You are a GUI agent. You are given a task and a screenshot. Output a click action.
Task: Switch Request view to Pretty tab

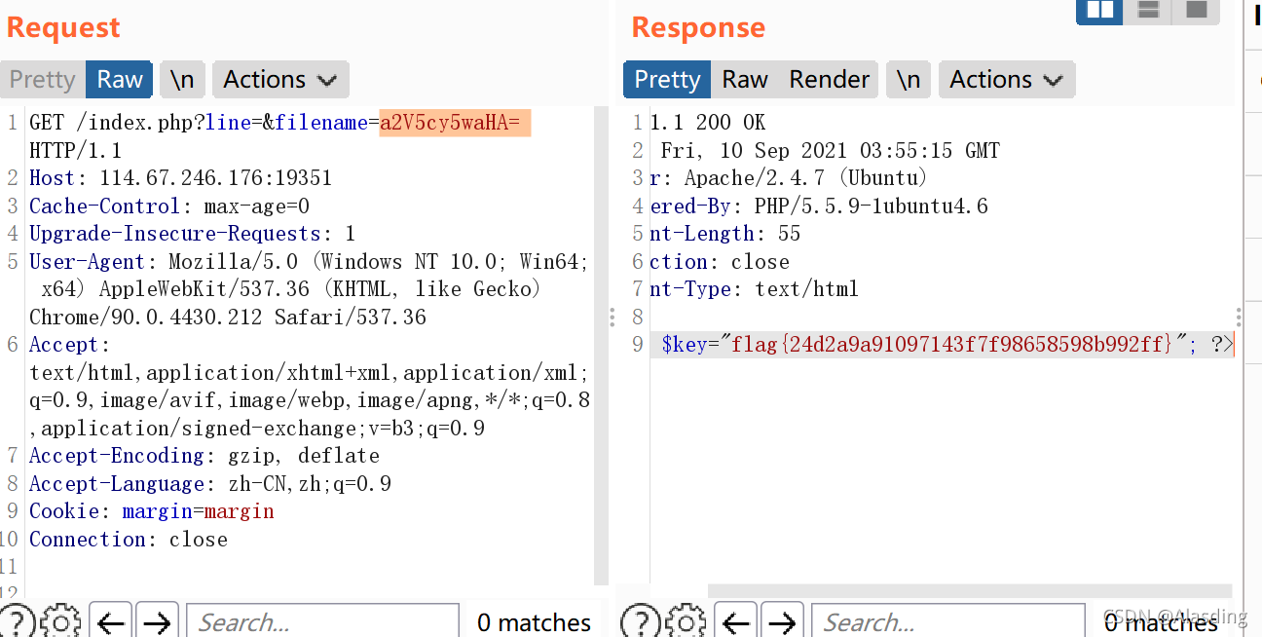(x=43, y=80)
